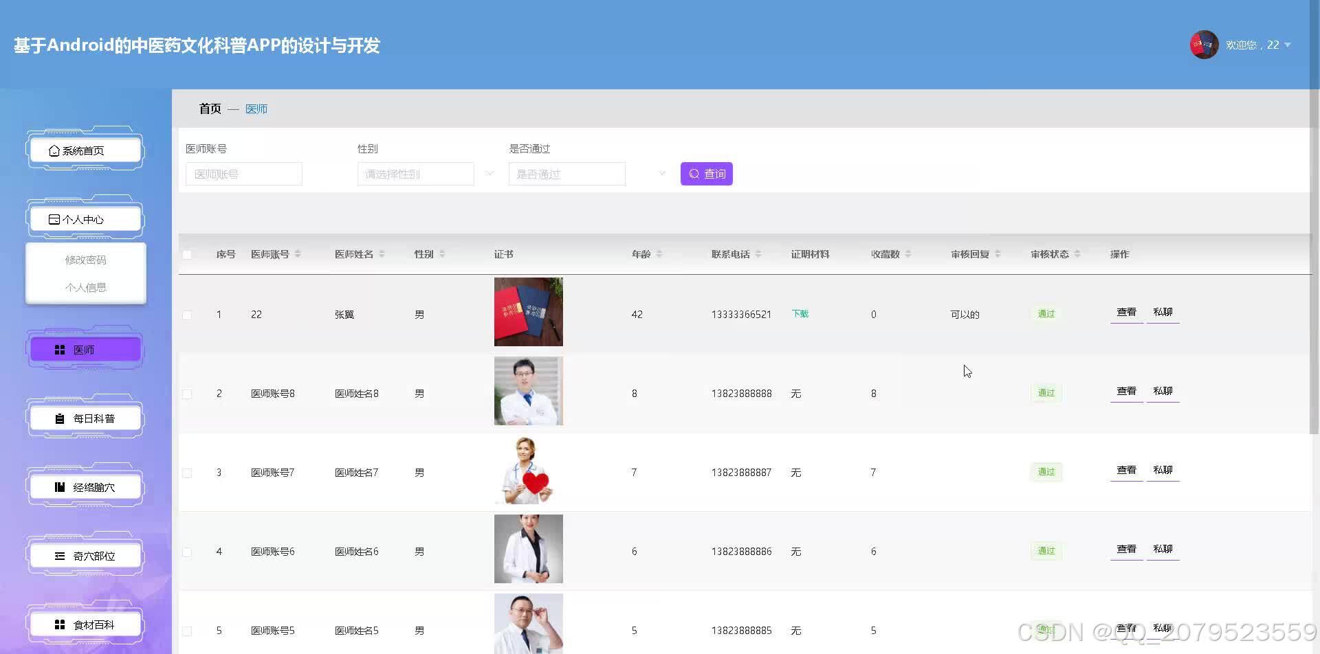Select the 医师 breadcrumb item
This screenshot has width=1320, height=654.
(256, 109)
